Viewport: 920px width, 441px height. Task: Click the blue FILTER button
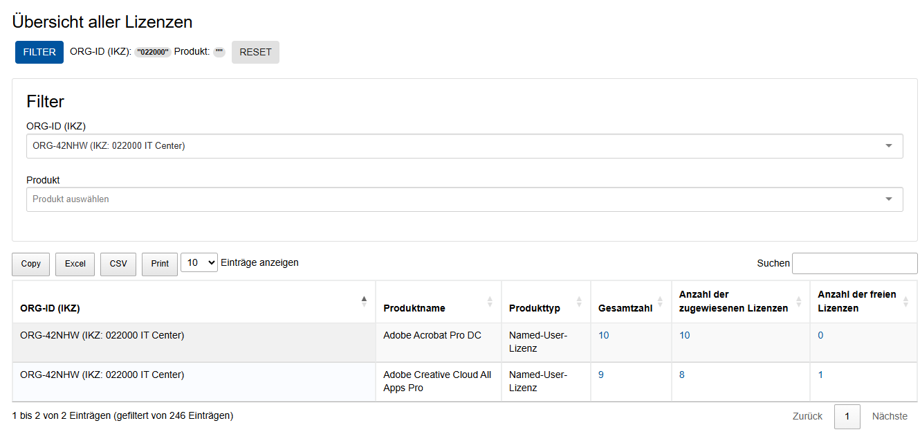39,52
